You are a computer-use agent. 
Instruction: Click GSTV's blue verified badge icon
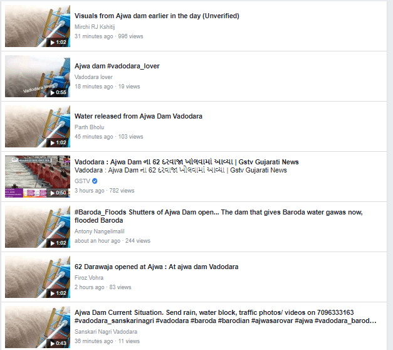coord(95,181)
